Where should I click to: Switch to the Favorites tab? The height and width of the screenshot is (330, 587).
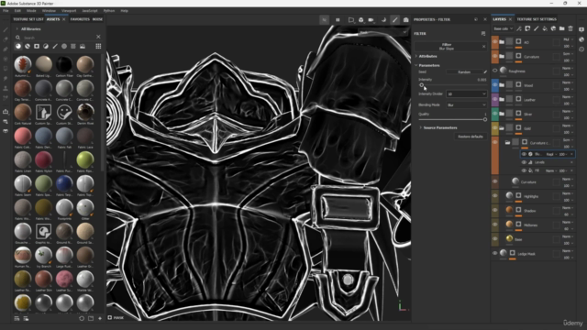(x=80, y=19)
